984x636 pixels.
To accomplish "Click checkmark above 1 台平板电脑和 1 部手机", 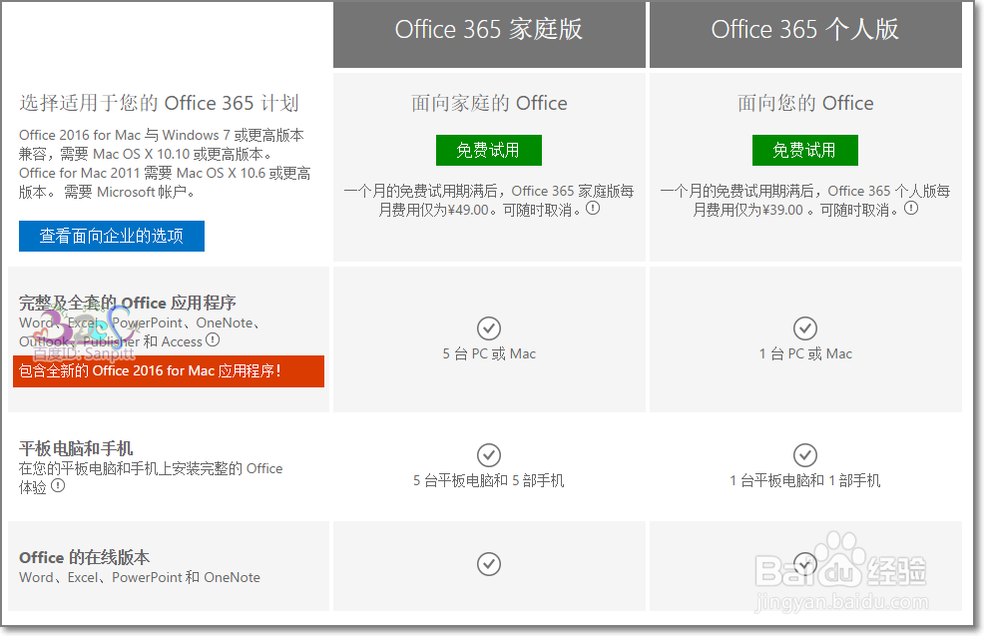I will [805, 455].
